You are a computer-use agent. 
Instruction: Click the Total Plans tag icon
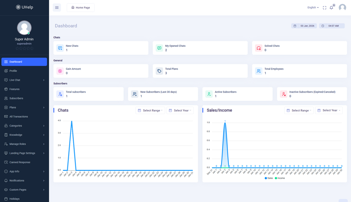tap(159, 71)
